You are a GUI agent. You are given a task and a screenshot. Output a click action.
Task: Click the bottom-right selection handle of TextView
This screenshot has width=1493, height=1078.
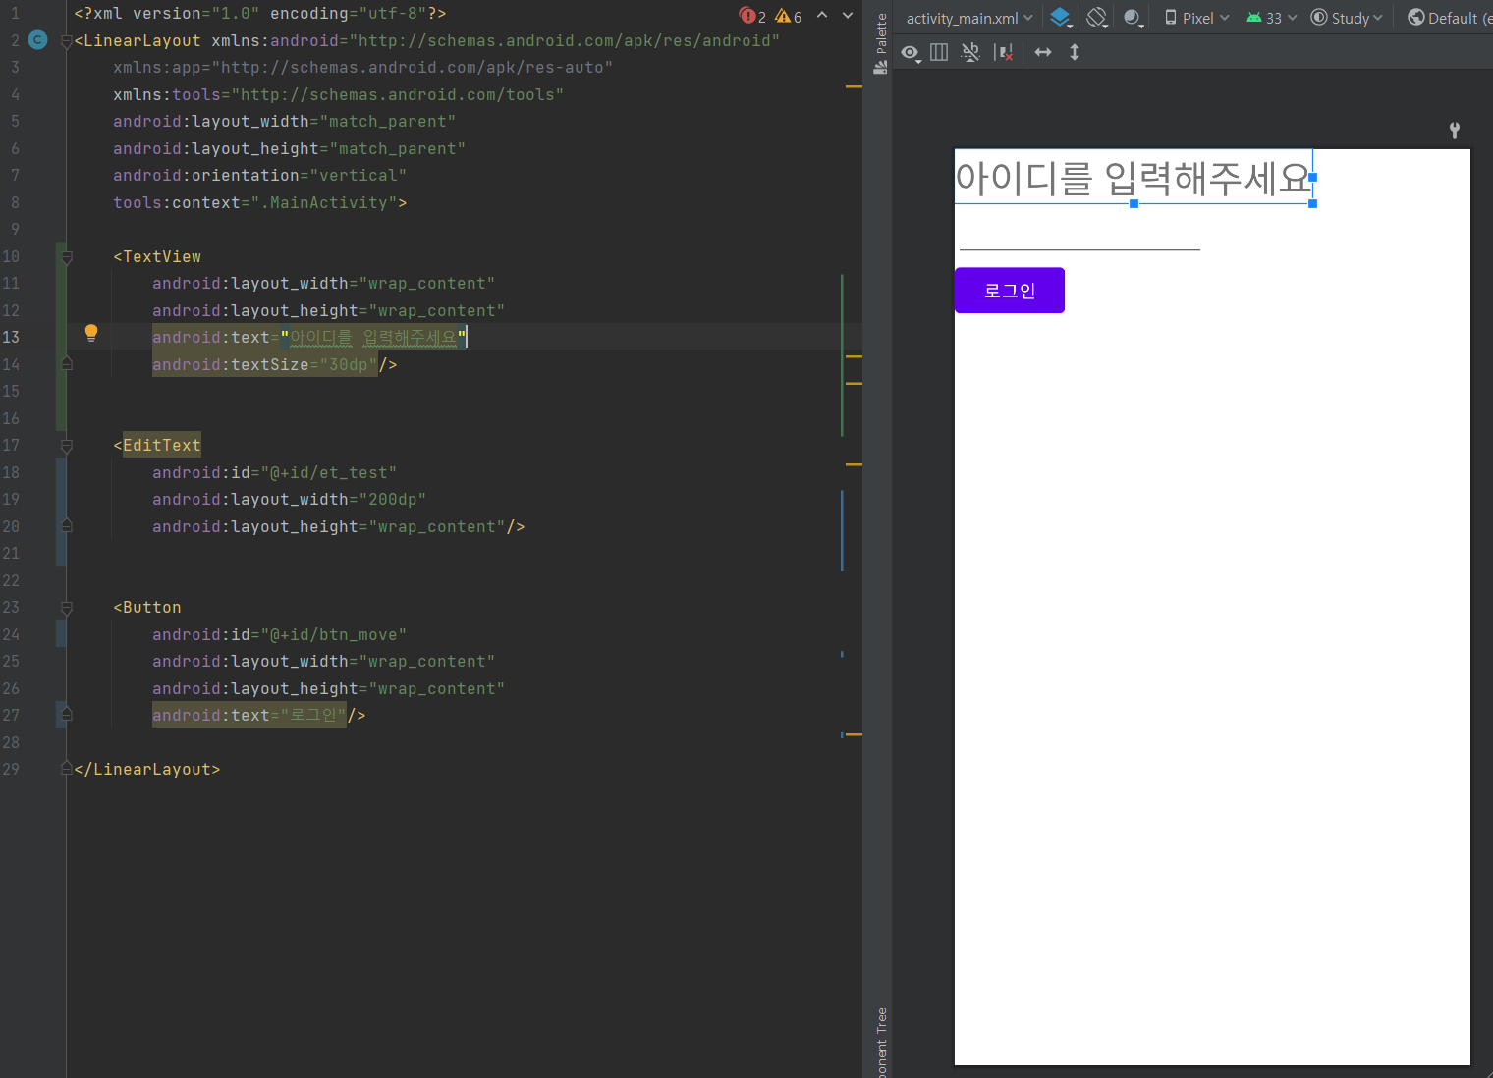click(x=1312, y=204)
